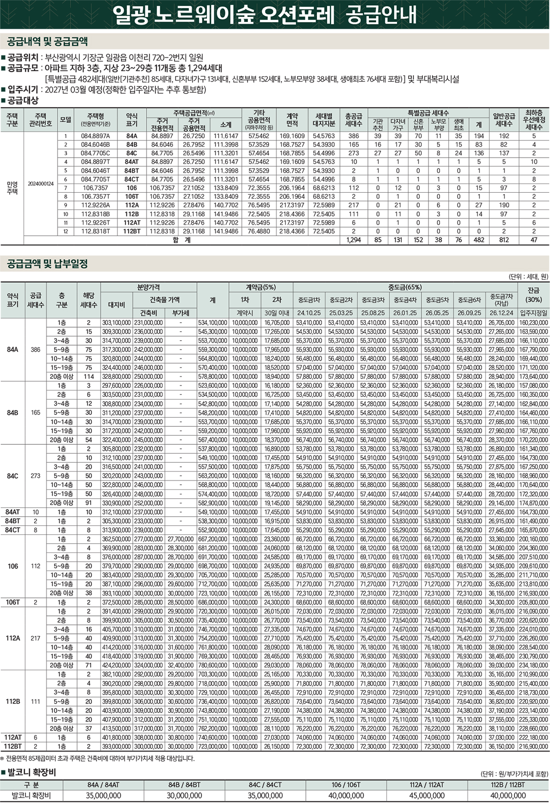The height and width of the screenshot is (811, 550).
Task: Select the '건축물 가액' header
Action: click(x=164, y=300)
